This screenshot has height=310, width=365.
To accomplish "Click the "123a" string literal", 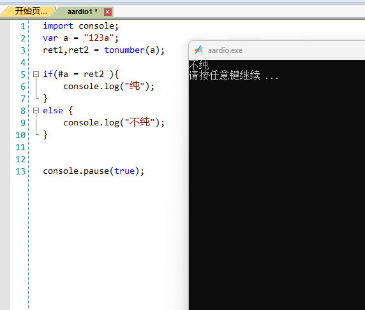I will click(x=99, y=38).
